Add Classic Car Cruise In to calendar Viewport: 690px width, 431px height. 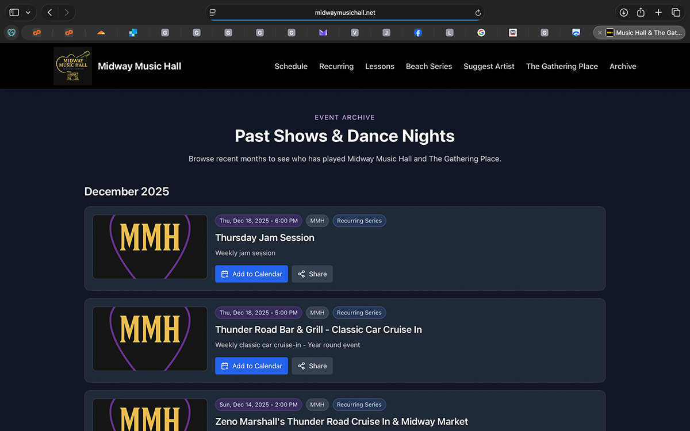point(251,366)
